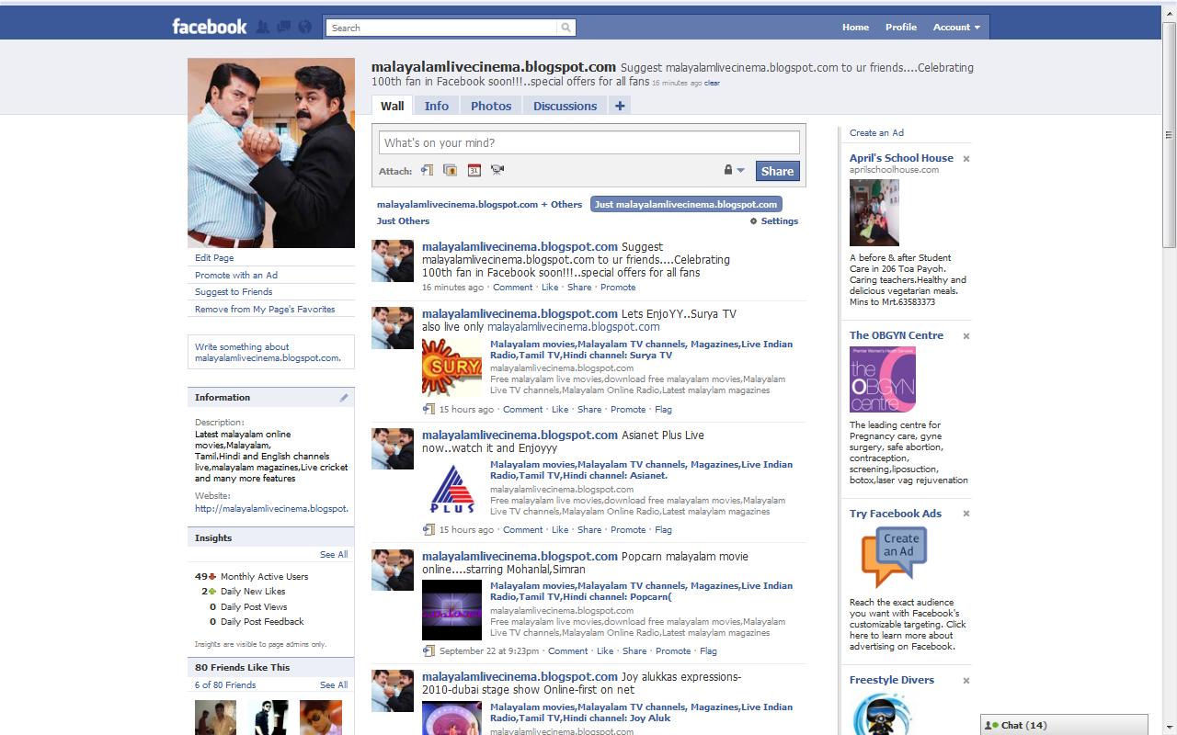Click the Suggest to Friends link
The height and width of the screenshot is (735, 1177).
pyautogui.click(x=232, y=291)
